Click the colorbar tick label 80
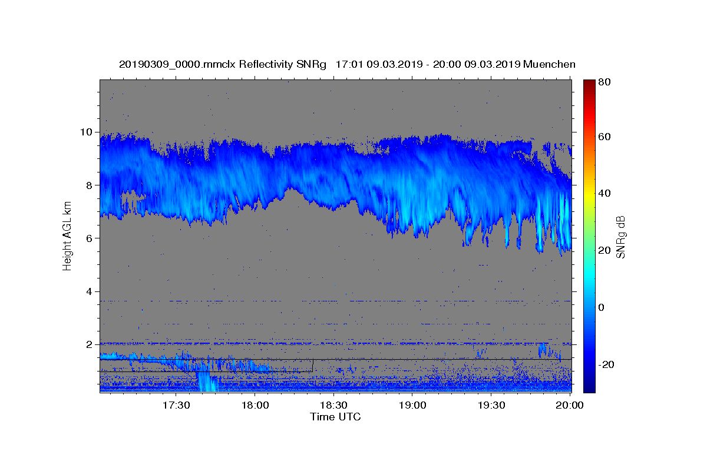Screen dimensions: 707x471 [606, 82]
